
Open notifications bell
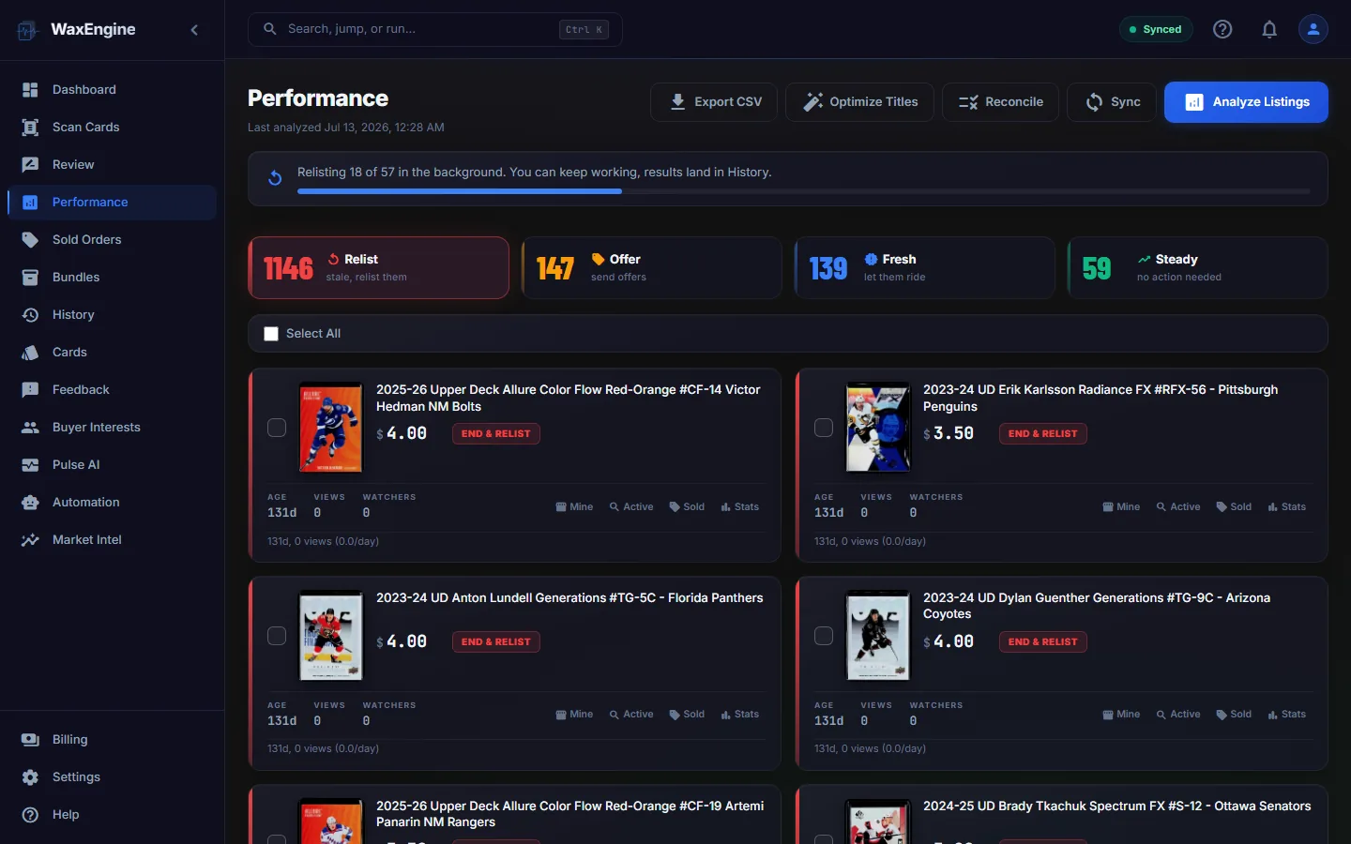click(1269, 29)
